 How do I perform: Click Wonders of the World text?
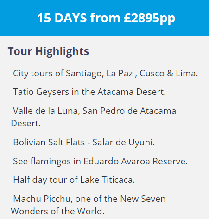57,211
